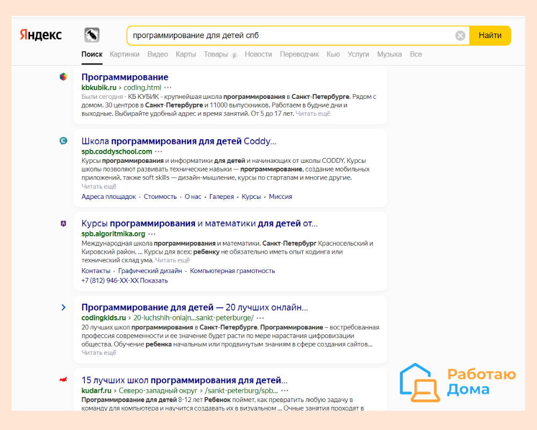The image size is (537, 430).
Task: Switch to the Новости tab
Action: click(x=258, y=54)
